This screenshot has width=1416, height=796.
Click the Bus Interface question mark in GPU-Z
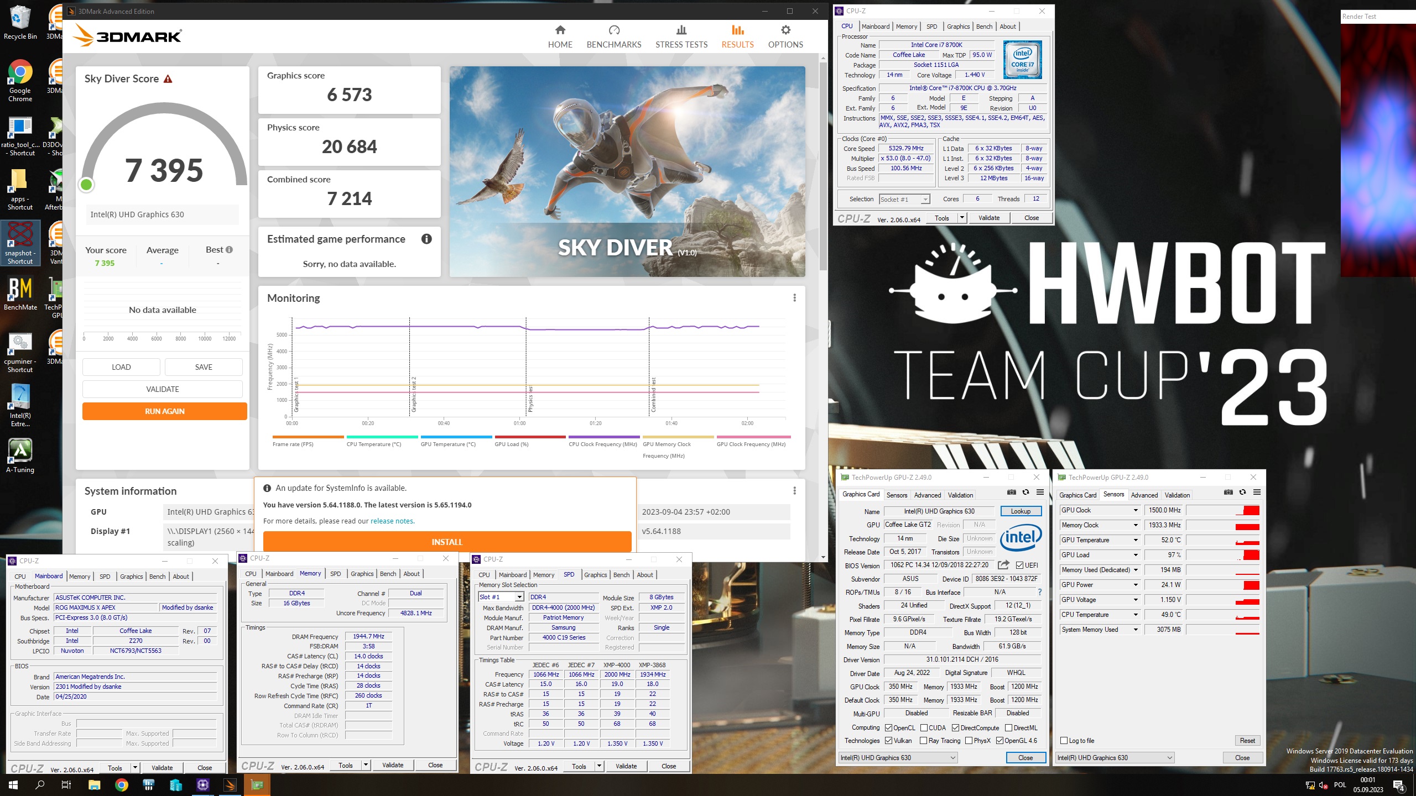[x=1040, y=592]
